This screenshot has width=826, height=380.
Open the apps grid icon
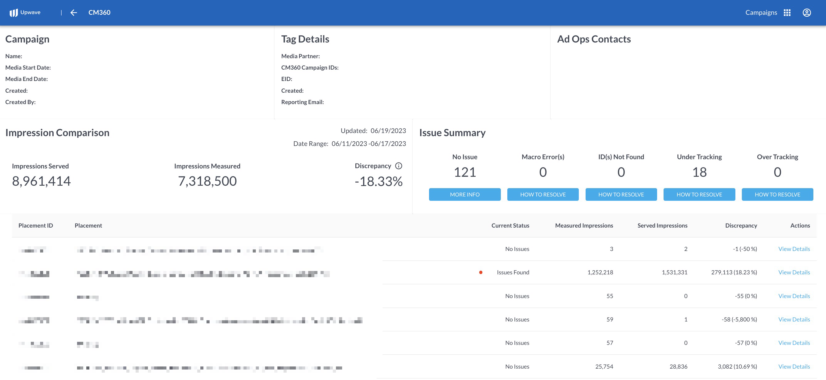coord(787,13)
